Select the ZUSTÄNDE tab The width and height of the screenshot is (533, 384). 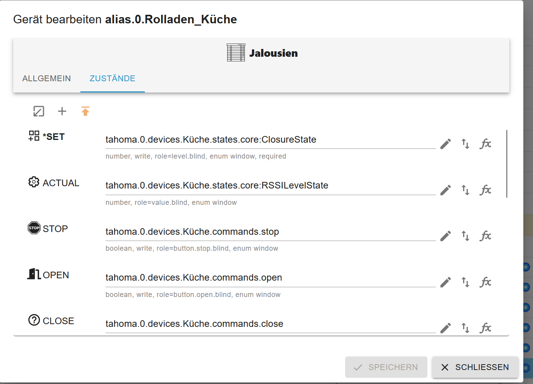coord(113,79)
